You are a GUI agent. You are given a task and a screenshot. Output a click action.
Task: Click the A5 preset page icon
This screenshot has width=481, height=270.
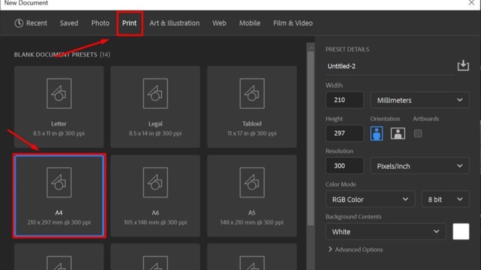[x=252, y=182]
